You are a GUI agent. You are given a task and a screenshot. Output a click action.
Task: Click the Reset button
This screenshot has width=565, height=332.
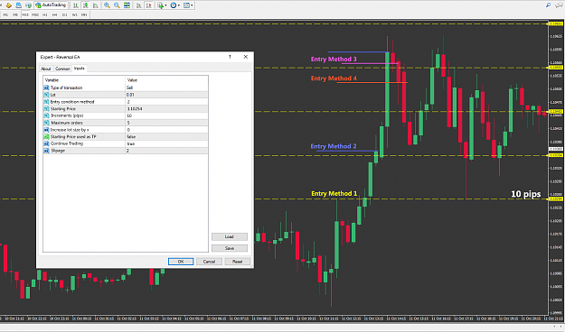pyautogui.click(x=237, y=262)
